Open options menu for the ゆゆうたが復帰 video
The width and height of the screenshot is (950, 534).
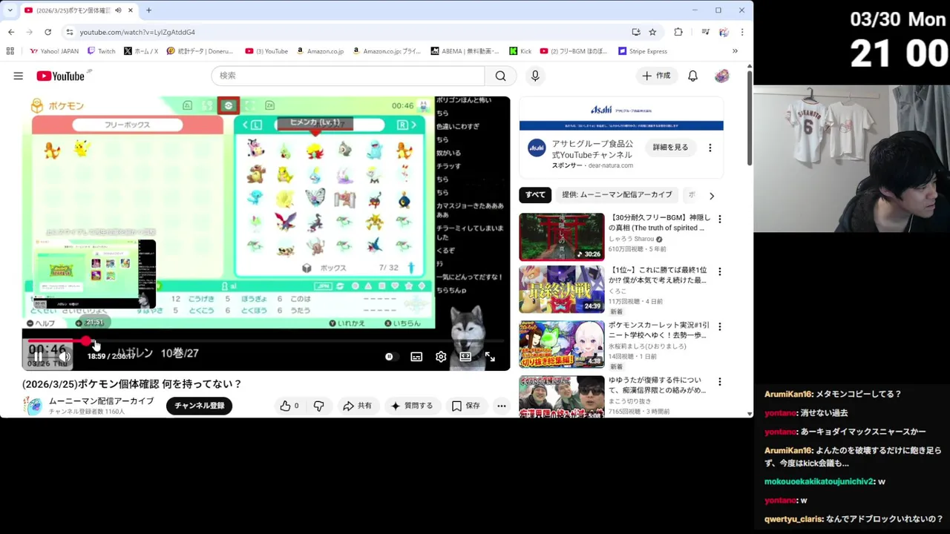pyautogui.click(x=719, y=382)
